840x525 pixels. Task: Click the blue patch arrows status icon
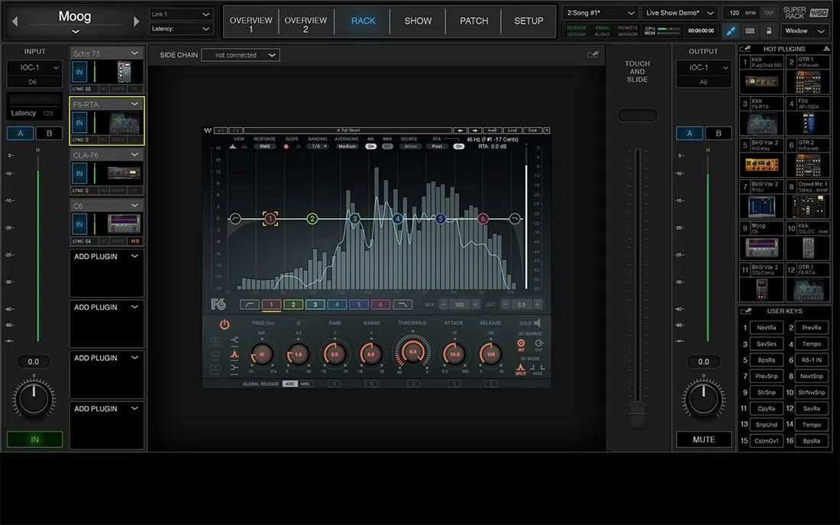tap(731, 31)
